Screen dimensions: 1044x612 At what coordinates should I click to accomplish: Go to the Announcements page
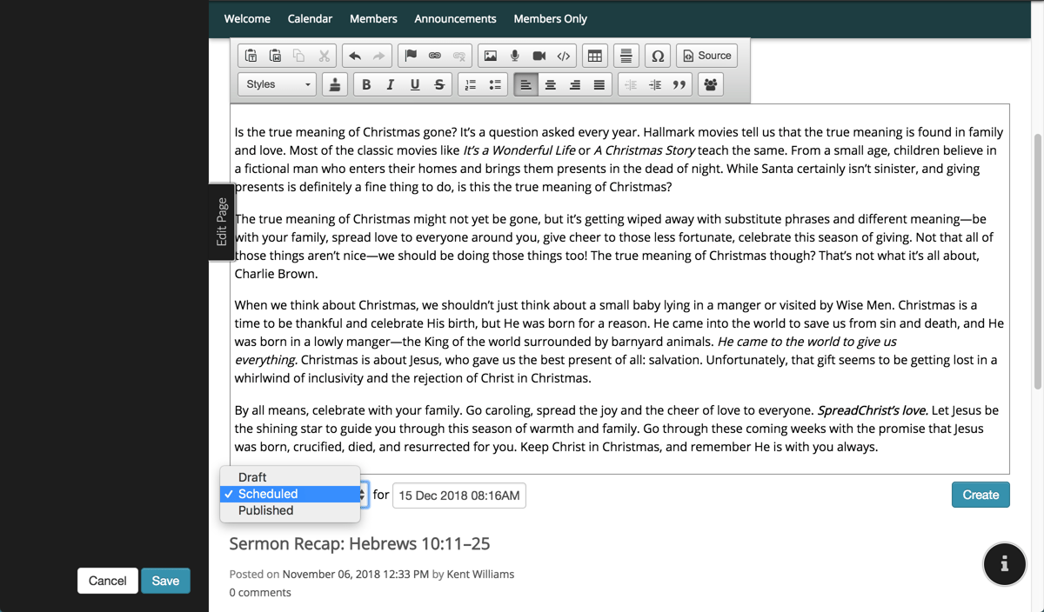tap(455, 18)
